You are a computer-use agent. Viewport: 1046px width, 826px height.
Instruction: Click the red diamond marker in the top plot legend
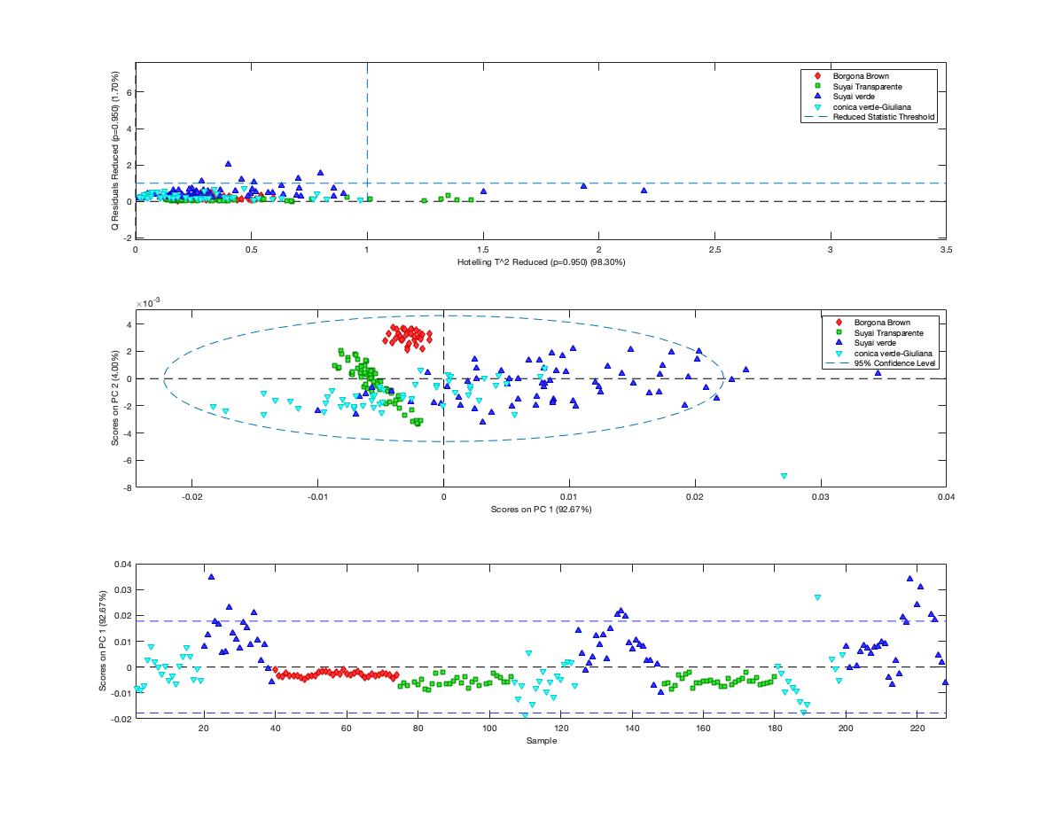click(x=817, y=76)
